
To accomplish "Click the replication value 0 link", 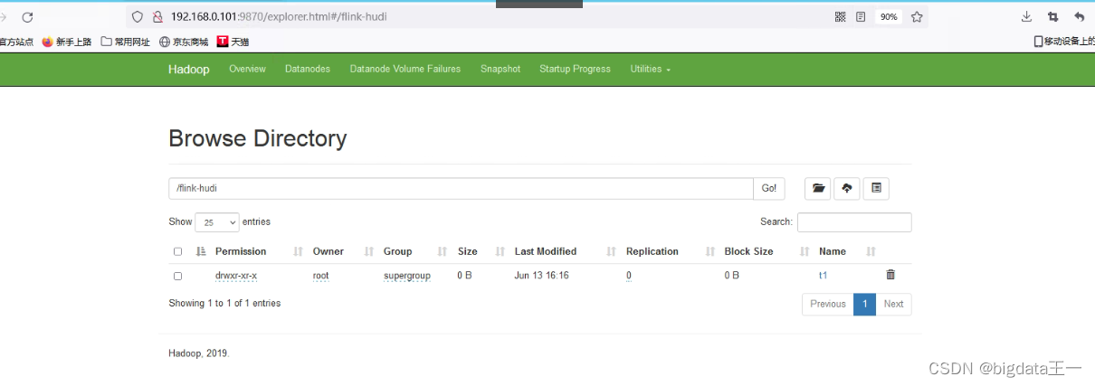I will (629, 275).
